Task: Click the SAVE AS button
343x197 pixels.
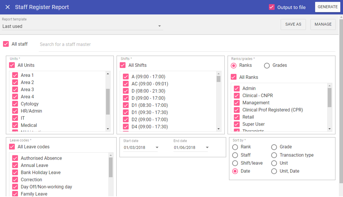Action: coord(293,24)
